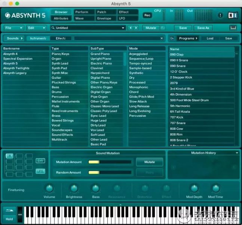Open the File dropdown menu
Screen dimensions: 242x225
tap(14, 28)
